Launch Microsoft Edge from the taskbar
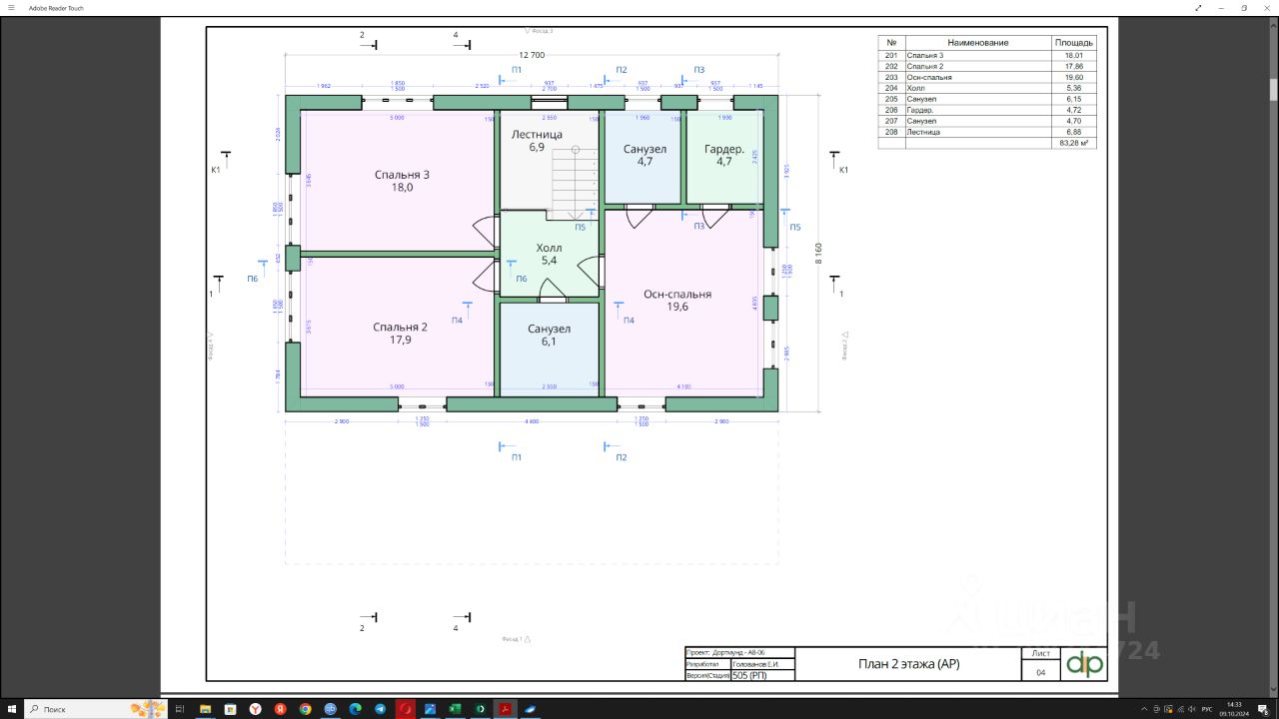This screenshot has height=719, width=1279. click(355, 709)
